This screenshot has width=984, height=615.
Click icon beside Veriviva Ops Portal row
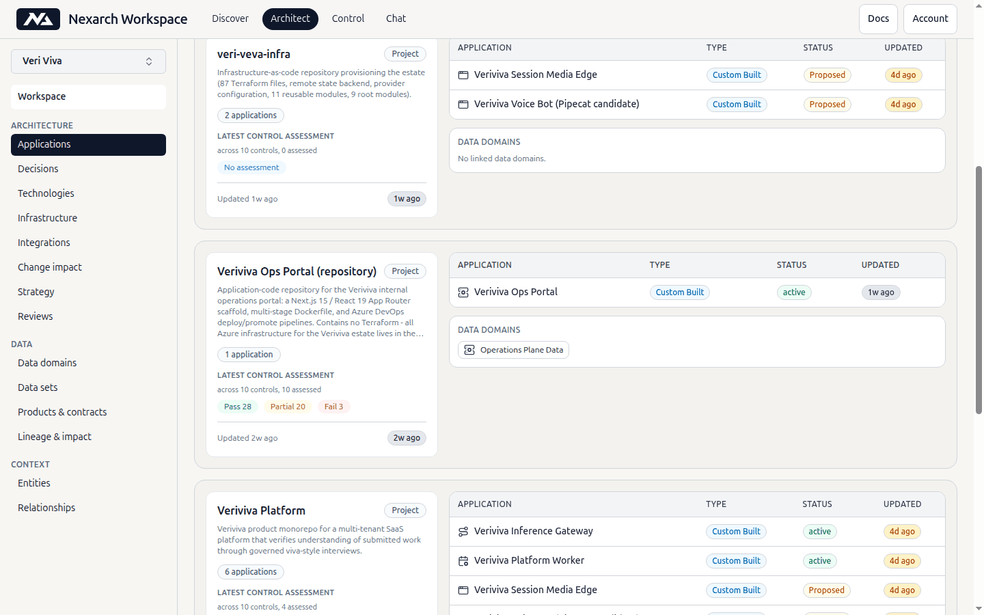pos(463,292)
